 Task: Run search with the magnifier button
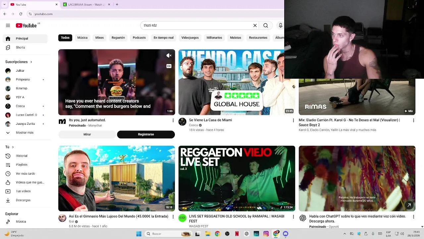pos(266,26)
